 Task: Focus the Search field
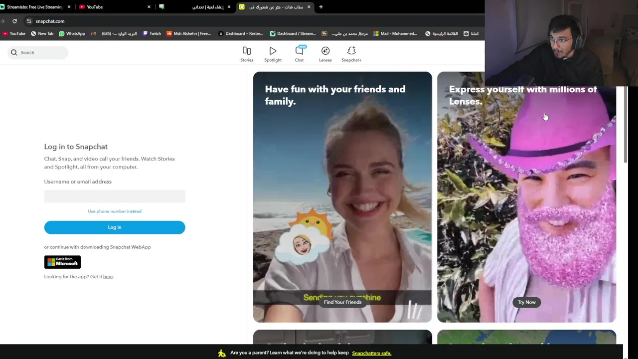click(x=38, y=52)
